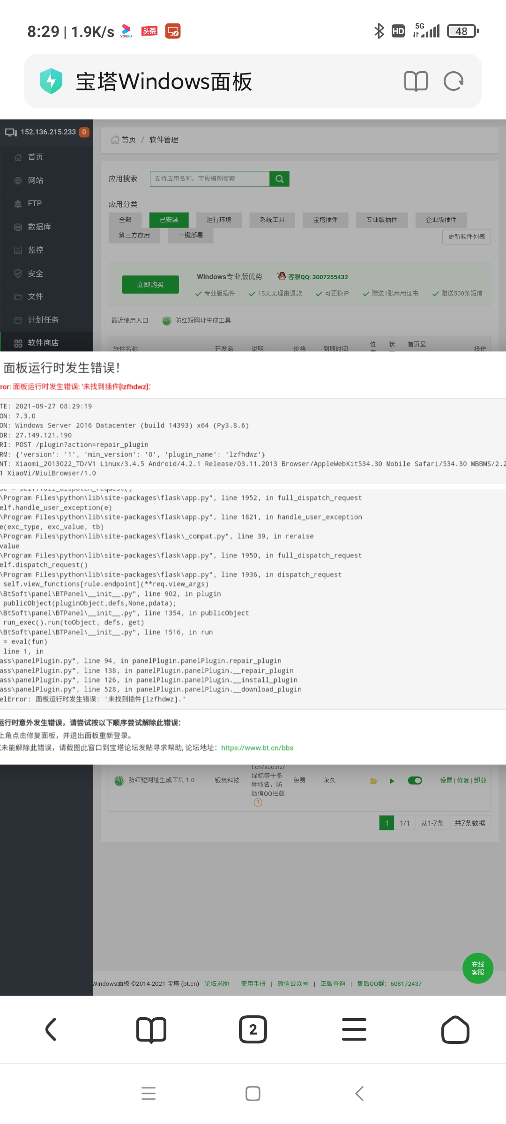Select the 全部 category tab

(x=125, y=220)
